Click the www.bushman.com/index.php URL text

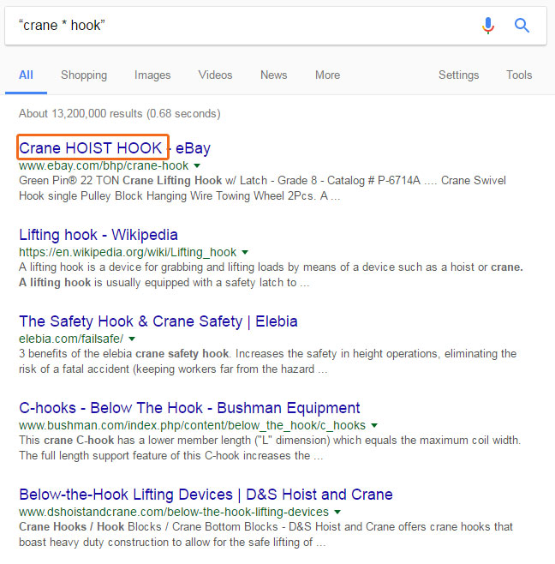[x=193, y=425]
